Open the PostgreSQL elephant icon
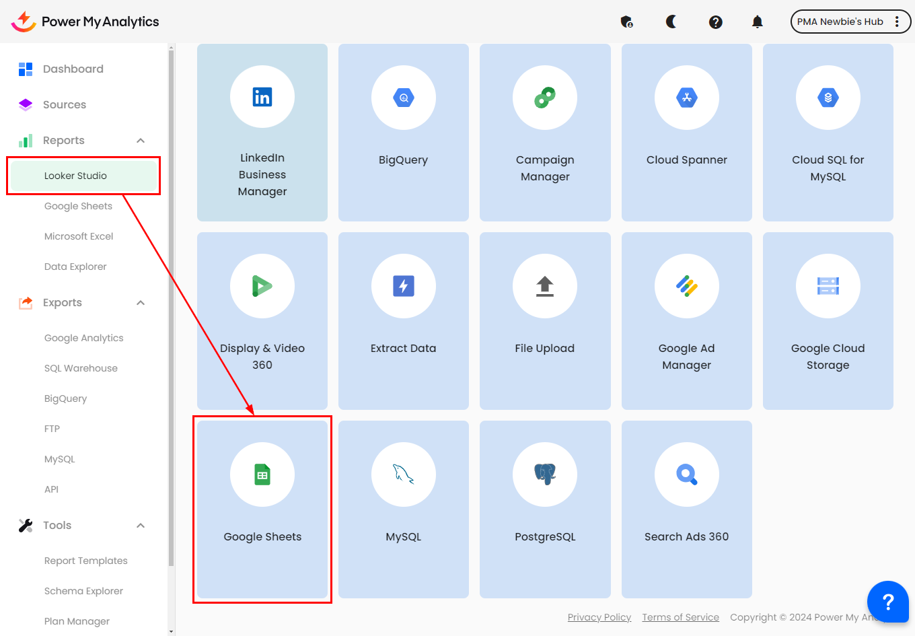This screenshot has height=636, width=915. click(x=545, y=474)
